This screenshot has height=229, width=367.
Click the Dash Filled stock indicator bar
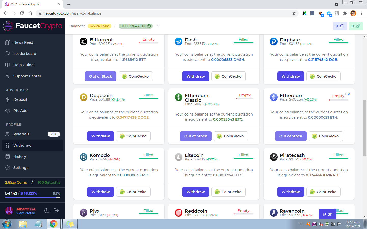243,43
